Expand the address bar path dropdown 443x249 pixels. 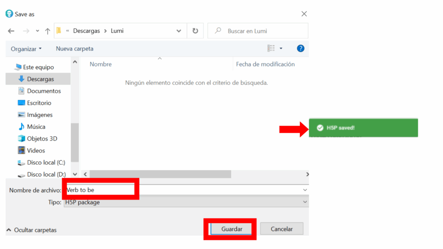[179, 31]
